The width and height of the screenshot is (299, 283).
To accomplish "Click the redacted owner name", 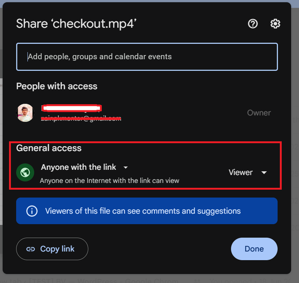I will tap(71, 108).
